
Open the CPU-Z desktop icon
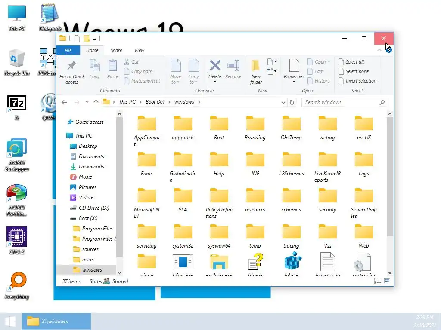[17, 241]
